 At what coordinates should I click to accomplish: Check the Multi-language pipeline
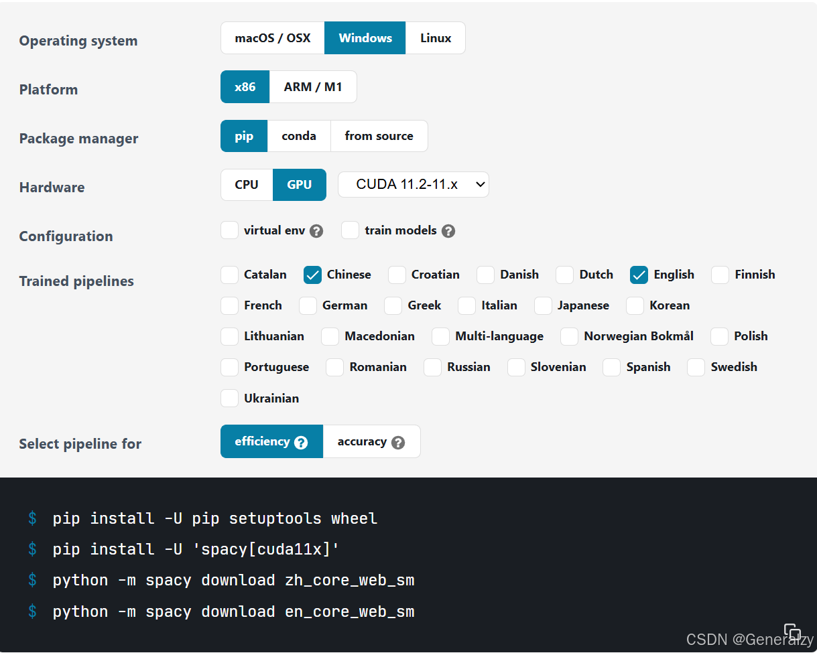441,336
